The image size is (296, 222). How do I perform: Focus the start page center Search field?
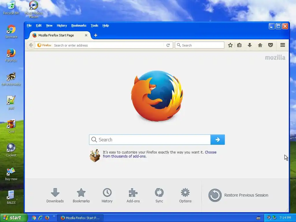(x=150, y=140)
